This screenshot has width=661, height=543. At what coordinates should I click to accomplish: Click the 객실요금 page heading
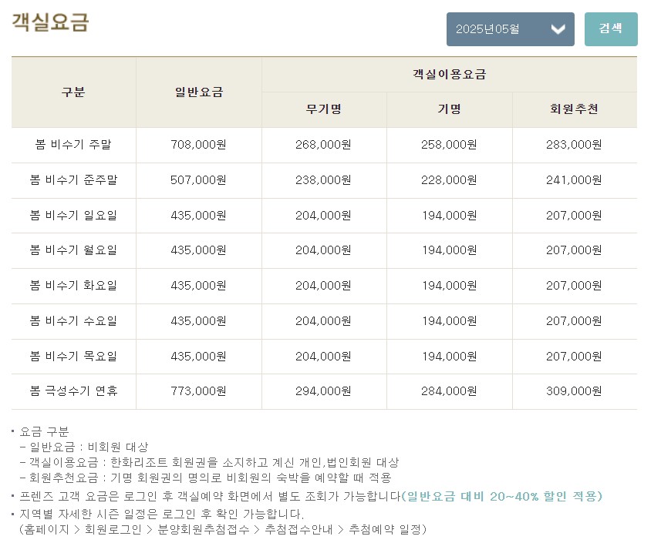pos(50,22)
